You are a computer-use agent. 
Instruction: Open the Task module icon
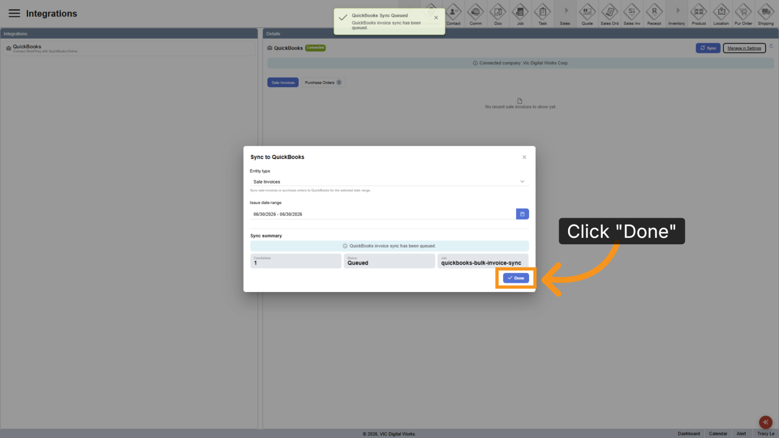pyautogui.click(x=543, y=14)
